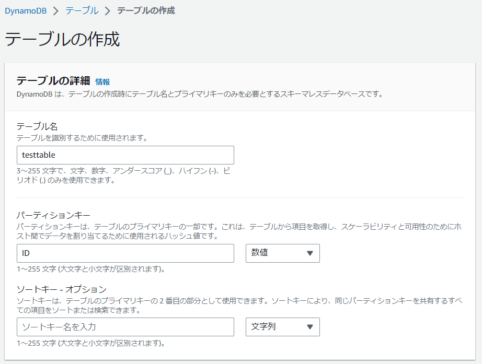
Task: Click the down-arrow icon inside the 文字列 selector
Action: pyautogui.click(x=311, y=327)
